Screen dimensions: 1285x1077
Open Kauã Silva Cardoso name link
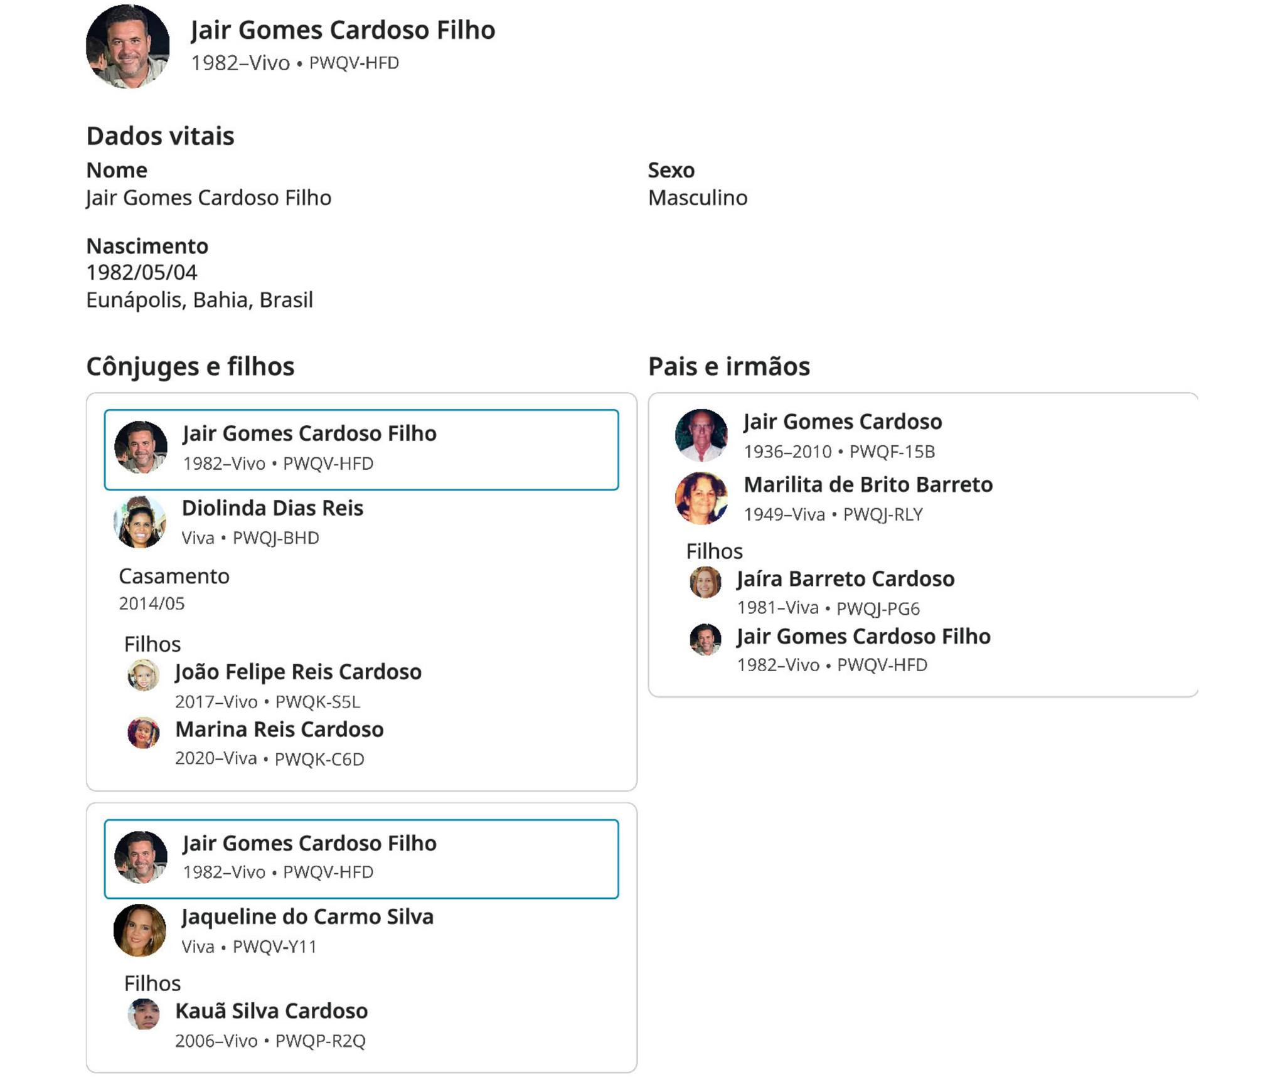tap(271, 1011)
